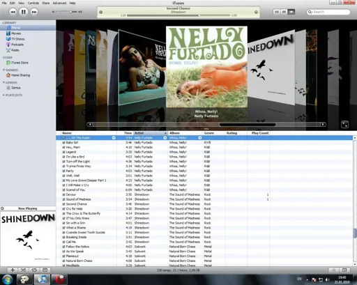357x285 pixels.
Task: Switch to list view button
Action: point(277,12)
